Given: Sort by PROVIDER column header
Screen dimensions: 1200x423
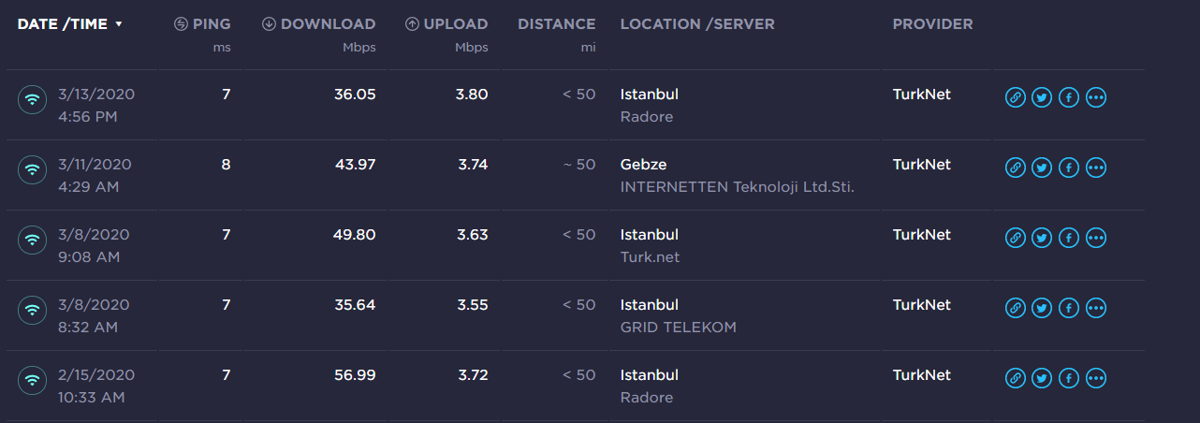Looking at the screenshot, I should 932,24.
